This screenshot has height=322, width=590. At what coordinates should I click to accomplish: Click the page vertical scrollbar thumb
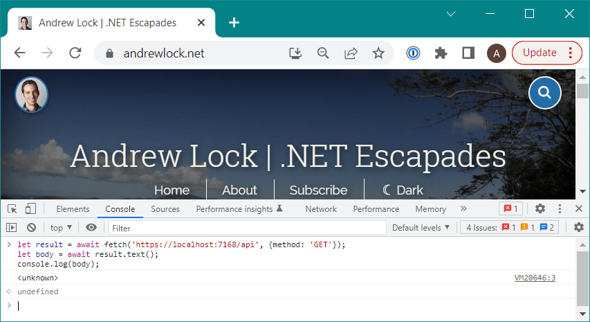click(582, 91)
